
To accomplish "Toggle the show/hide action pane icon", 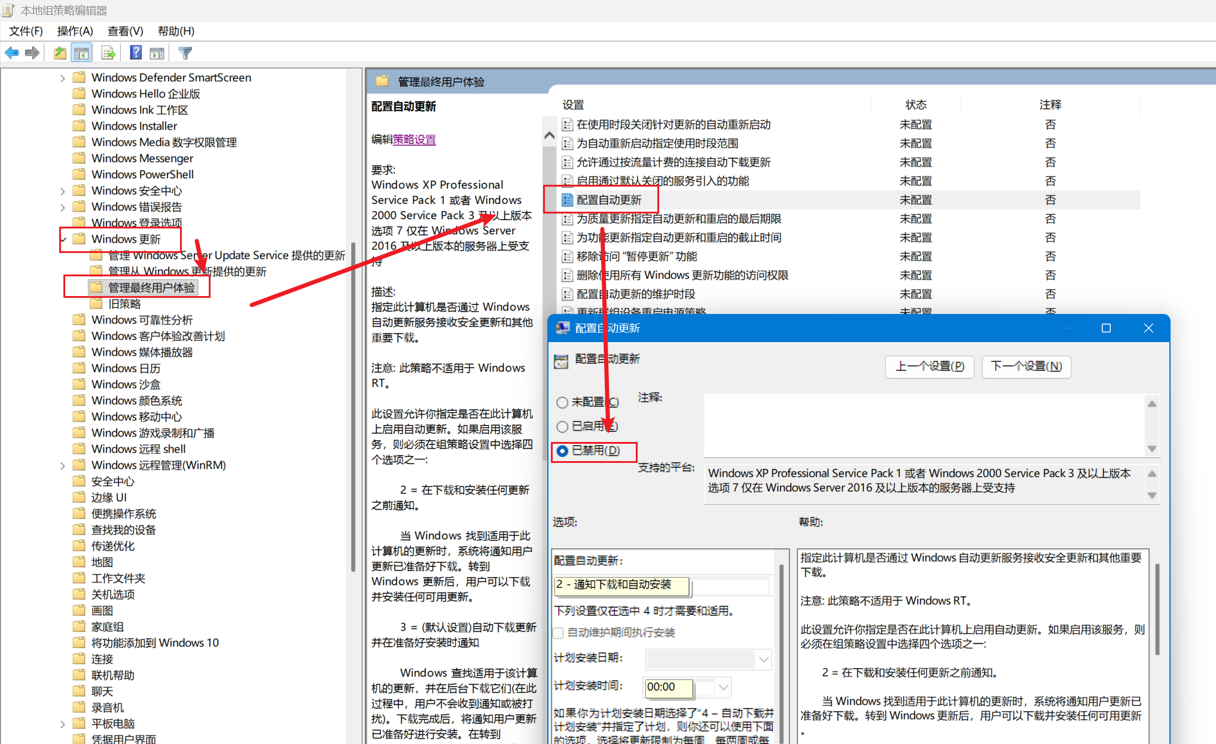I will [x=157, y=53].
